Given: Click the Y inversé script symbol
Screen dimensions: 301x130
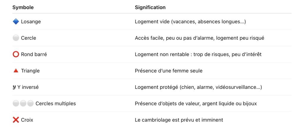Looking at the screenshot, I should 14,87.
